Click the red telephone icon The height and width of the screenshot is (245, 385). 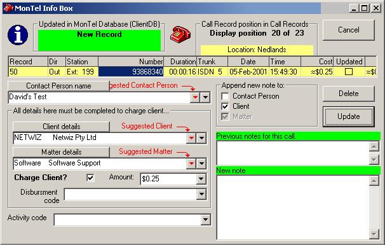[x=180, y=34]
